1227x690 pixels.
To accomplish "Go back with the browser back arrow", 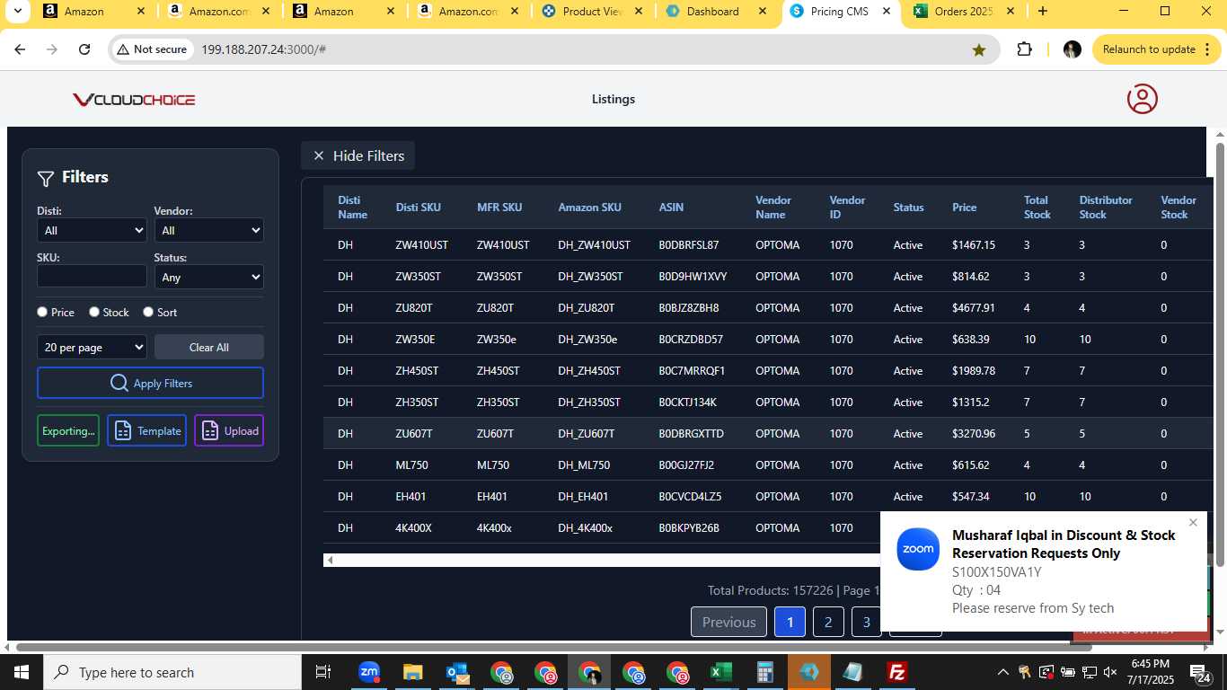I will point(20,49).
